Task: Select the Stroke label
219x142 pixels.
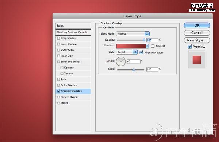Action: (x=65, y=103)
